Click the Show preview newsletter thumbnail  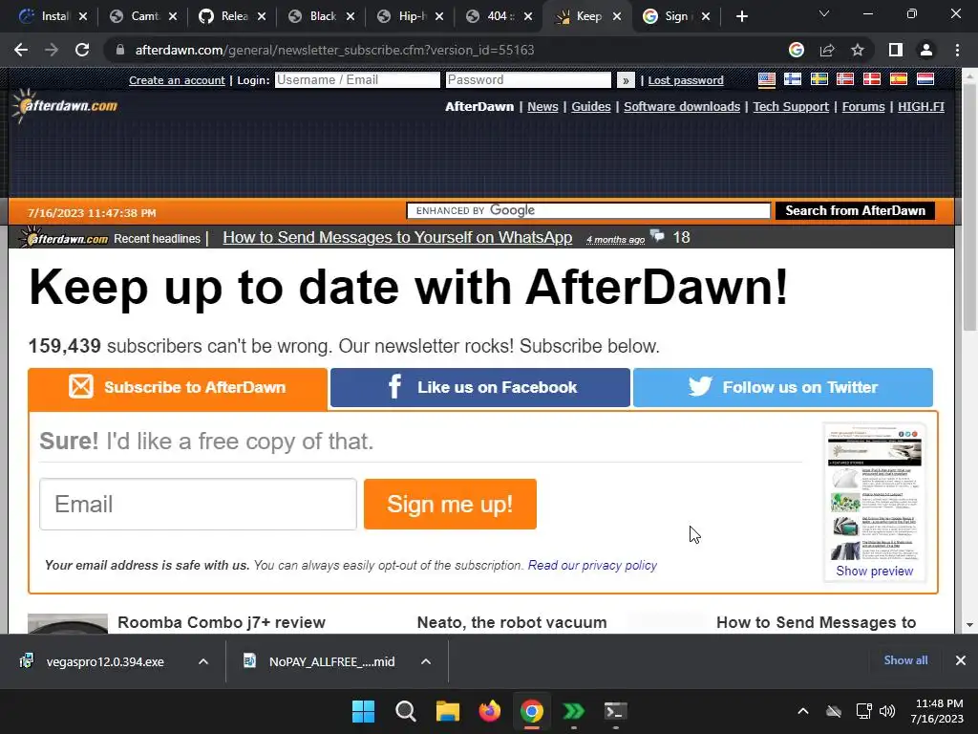click(875, 502)
